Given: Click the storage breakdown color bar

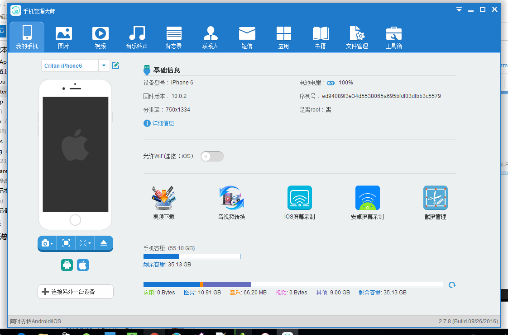Looking at the screenshot, I should [293, 284].
